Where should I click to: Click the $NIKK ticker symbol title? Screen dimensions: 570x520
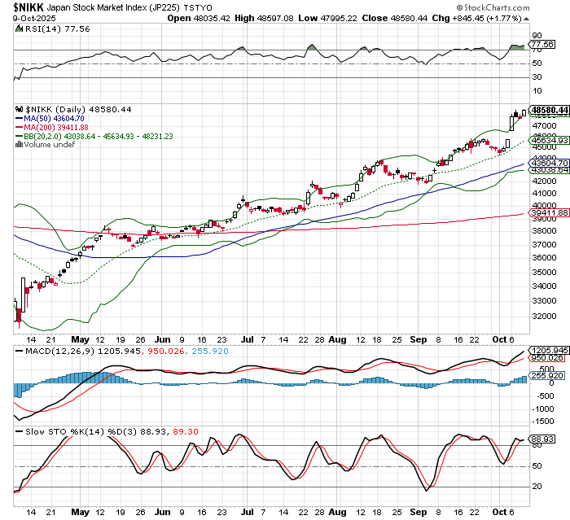coord(28,7)
